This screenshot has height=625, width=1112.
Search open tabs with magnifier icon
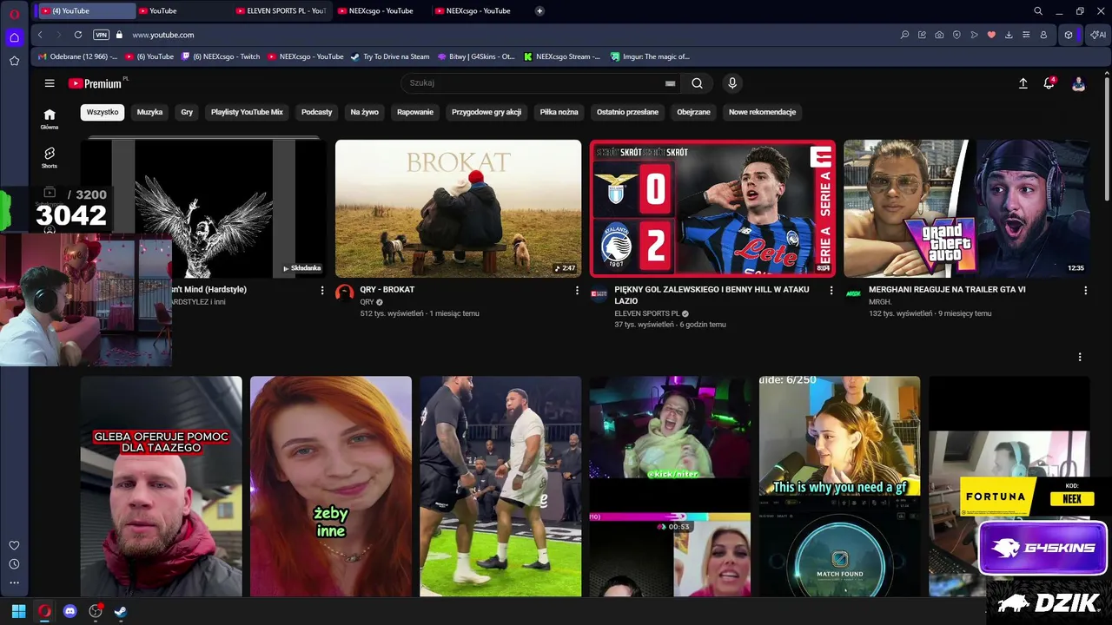[1038, 11]
